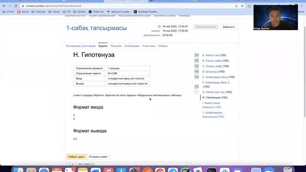Bookmark this page with the star icon
The image size is (306, 172).
(242, 6)
